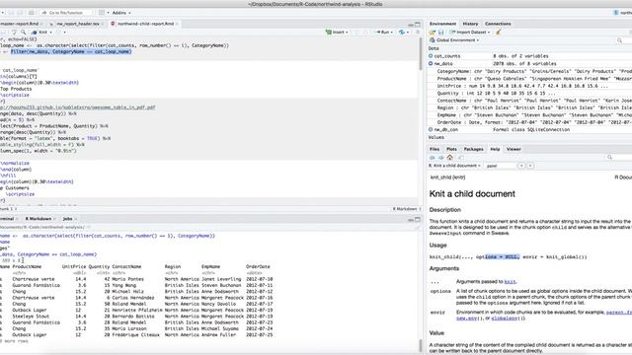
Task: Select the Jobs console tab
Action: 67,219
